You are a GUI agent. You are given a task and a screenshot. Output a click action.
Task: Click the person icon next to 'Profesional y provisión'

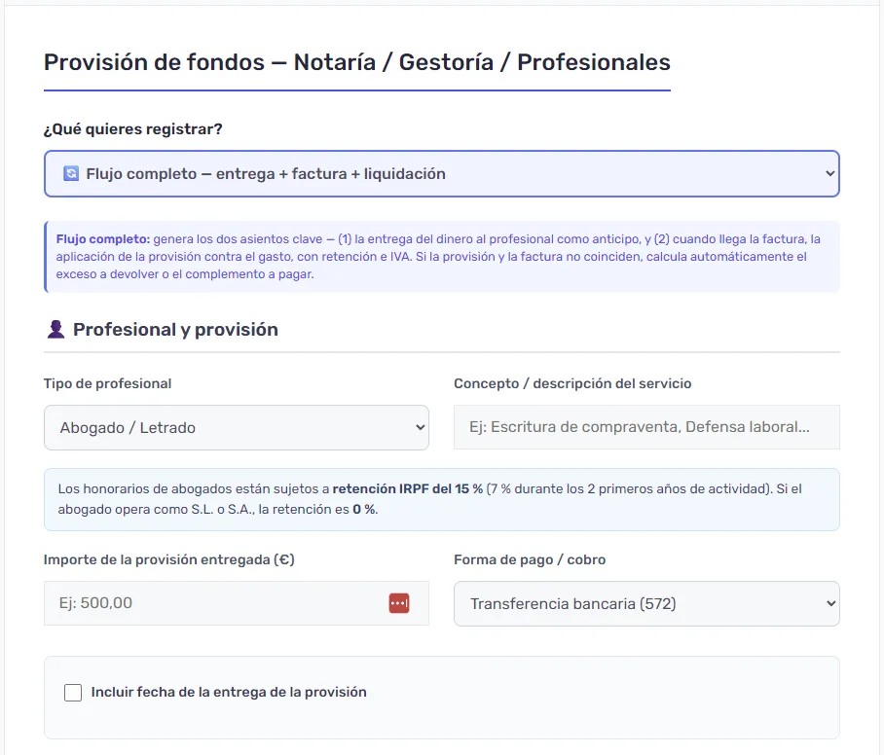click(x=55, y=329)
